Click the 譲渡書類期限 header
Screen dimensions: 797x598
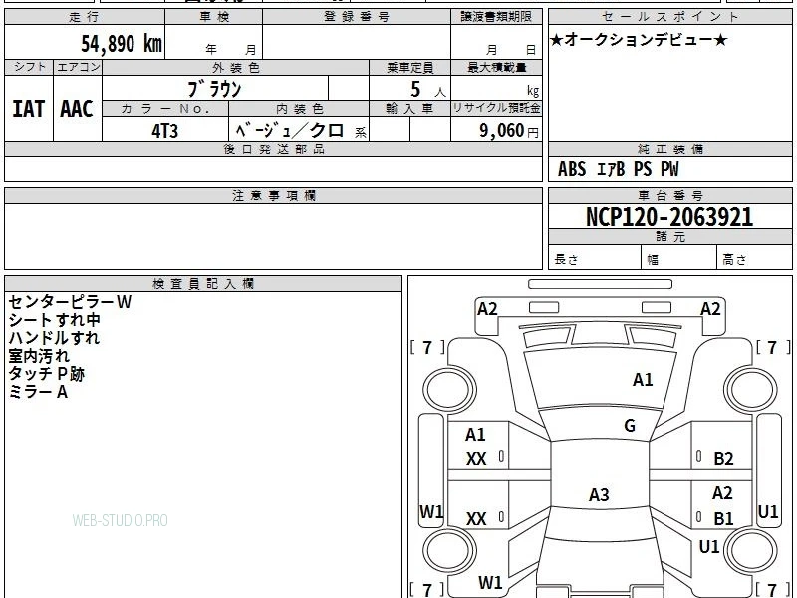pyautogui.click(x=496, y=17)
